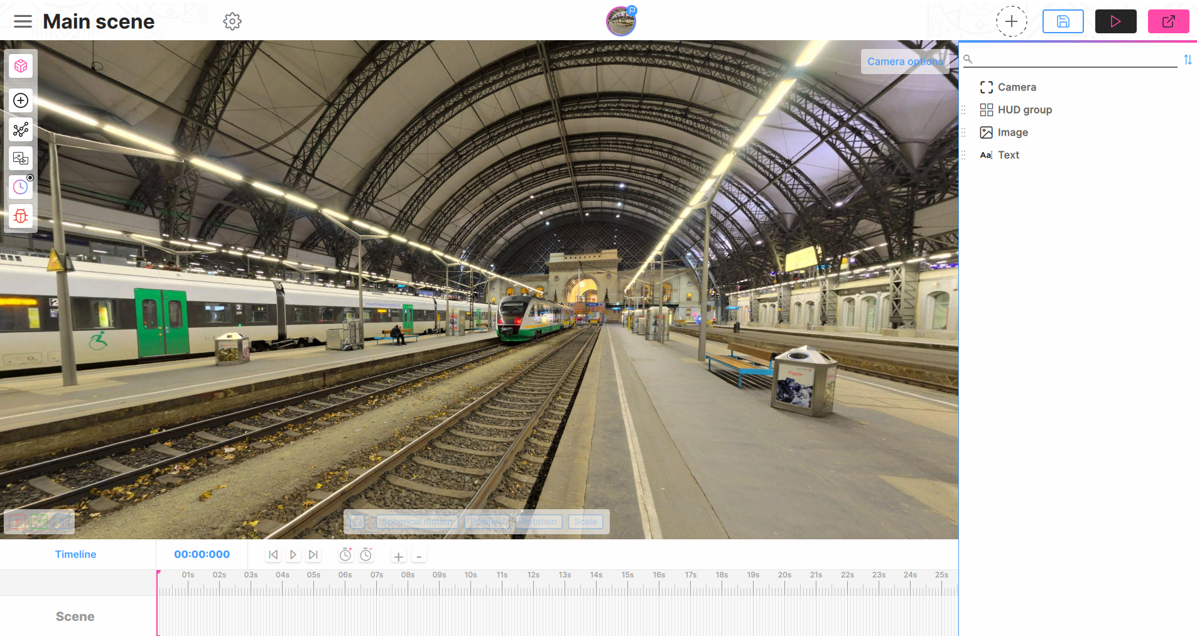Image resolution: width=1197 pixels, height=636 pixels.
Task: Open the media gallery icon
Action: tap(21, 158)
